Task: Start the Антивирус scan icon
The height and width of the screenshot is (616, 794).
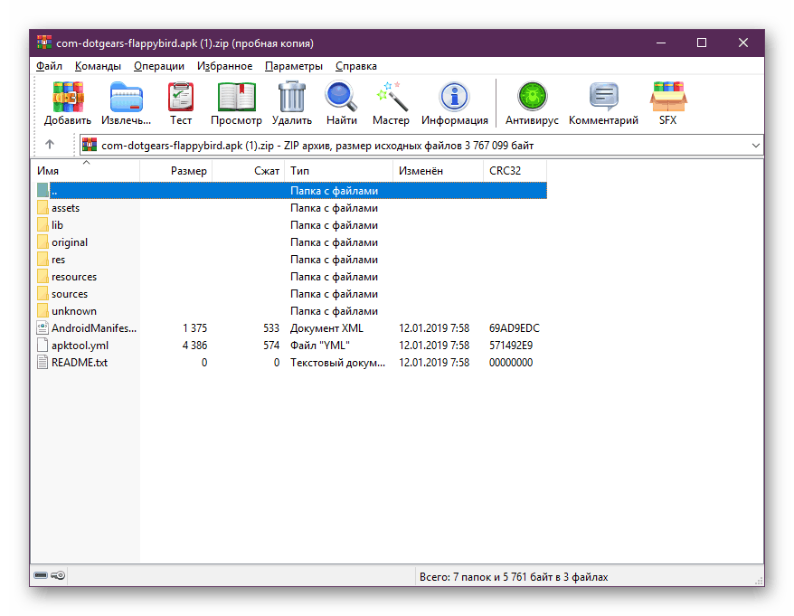Action: tap(533, 96)
